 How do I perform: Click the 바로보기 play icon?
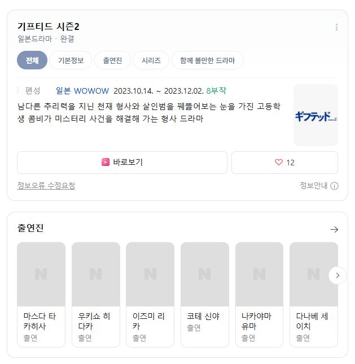106,163
